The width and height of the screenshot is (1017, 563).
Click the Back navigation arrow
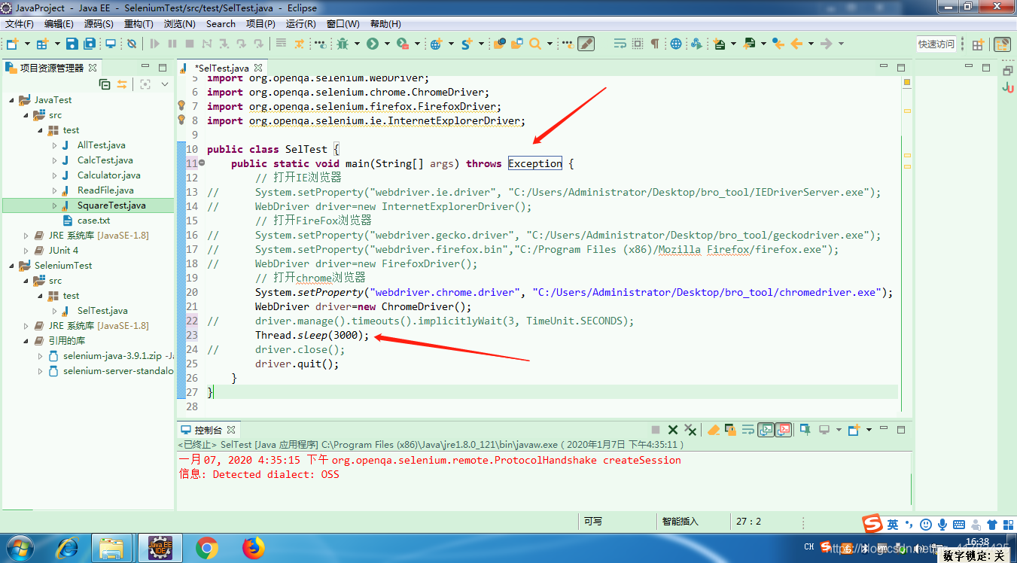(x=796, y=44)
